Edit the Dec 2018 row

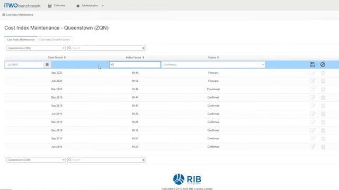[313, 130]
